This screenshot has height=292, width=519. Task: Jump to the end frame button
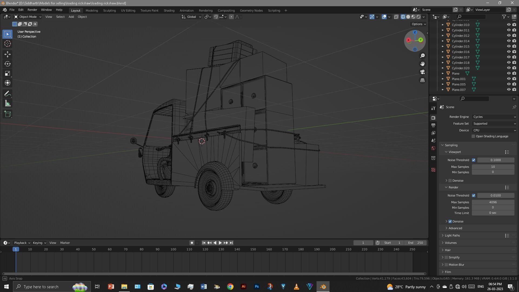tap(231, 243)
